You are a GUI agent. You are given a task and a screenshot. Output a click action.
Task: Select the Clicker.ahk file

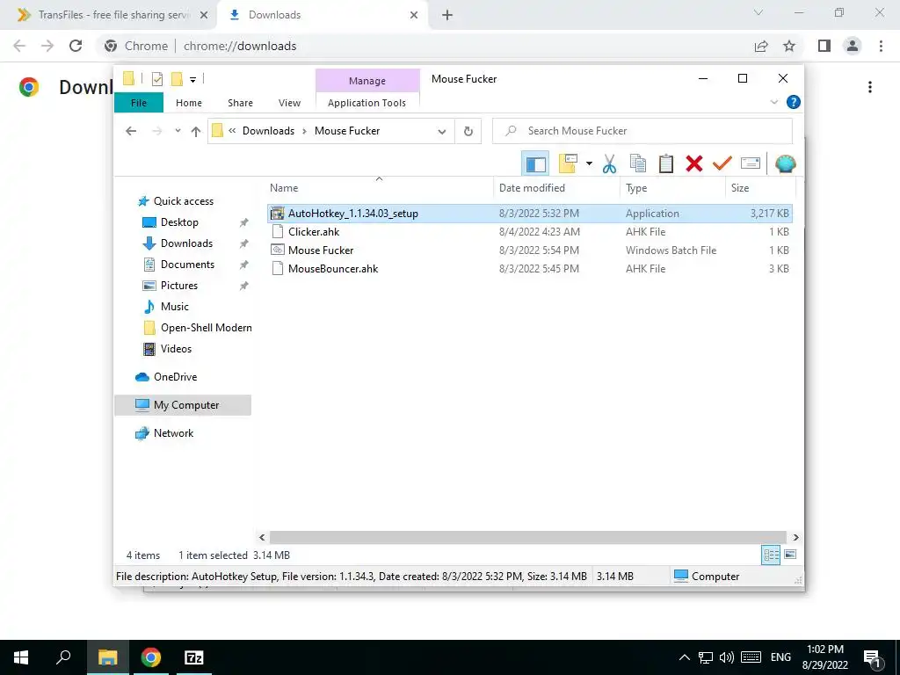click(x=529, y=232)
